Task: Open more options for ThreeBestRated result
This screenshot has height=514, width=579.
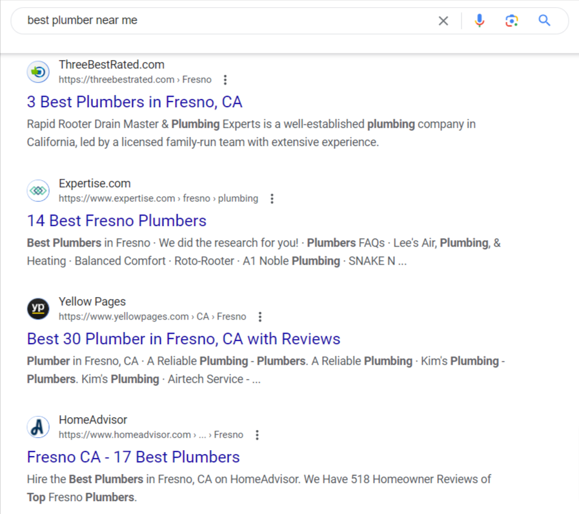Action: [225, 80]
